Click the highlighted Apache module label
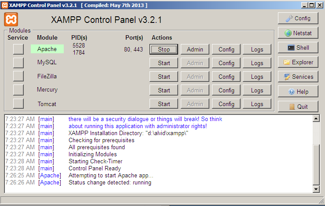This screenshot has height=206, width=325. coord(47,49)
